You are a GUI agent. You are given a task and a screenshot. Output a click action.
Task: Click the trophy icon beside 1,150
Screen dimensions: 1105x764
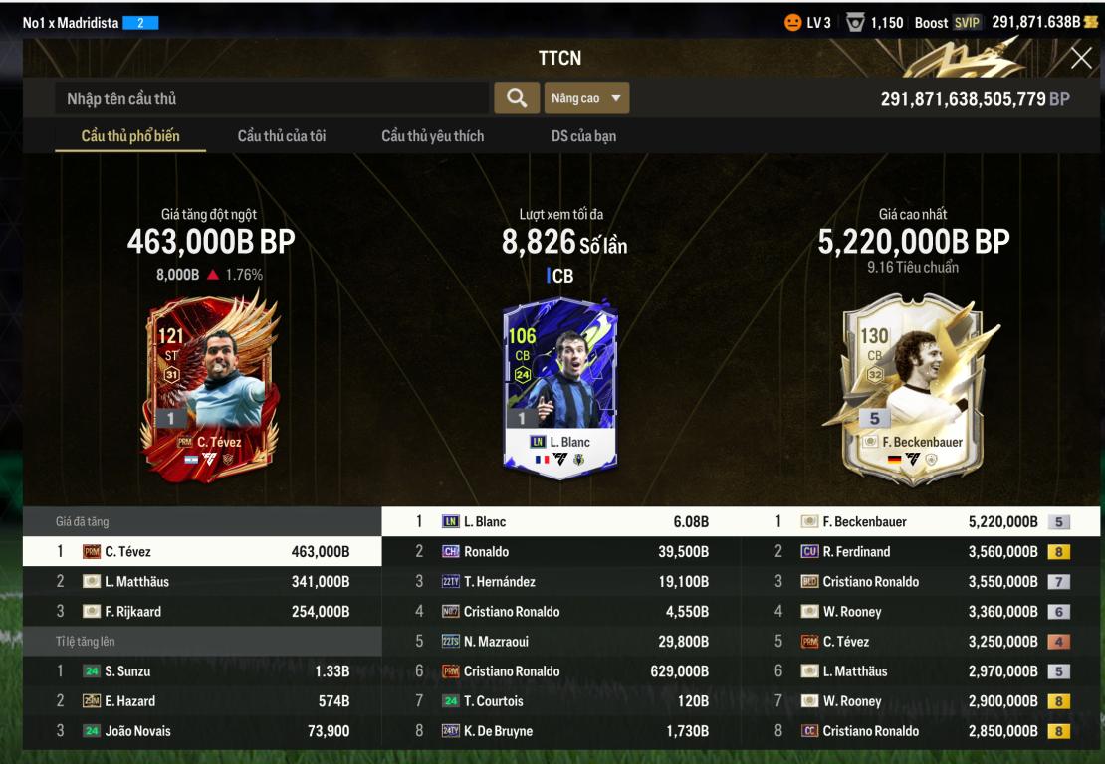[855, 23]
